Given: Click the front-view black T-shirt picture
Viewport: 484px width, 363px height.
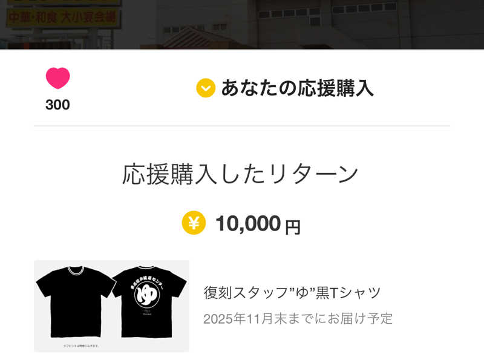Looking at the screenshot, I should [73, 301].
